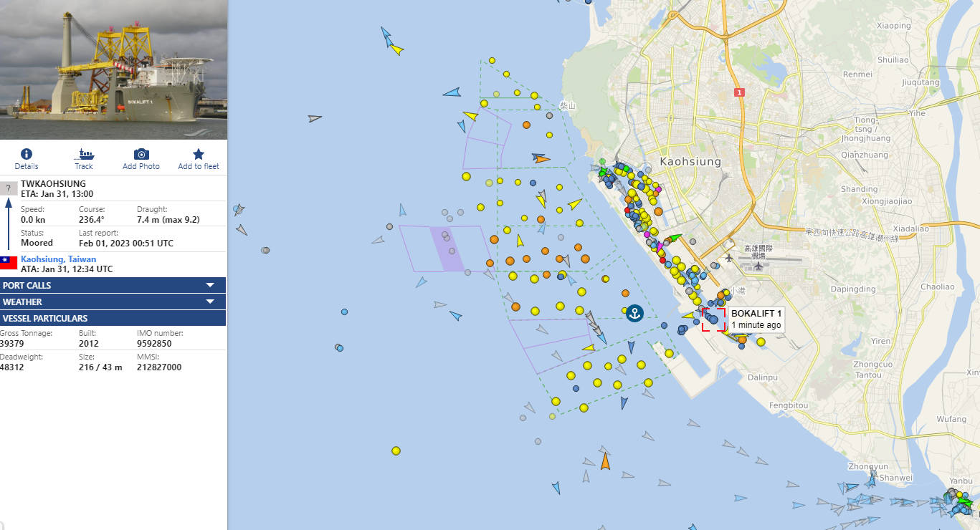Click the TWKAOHSIUNG destination text
Viewport: 980px width, 530px height.
(53, 184)
